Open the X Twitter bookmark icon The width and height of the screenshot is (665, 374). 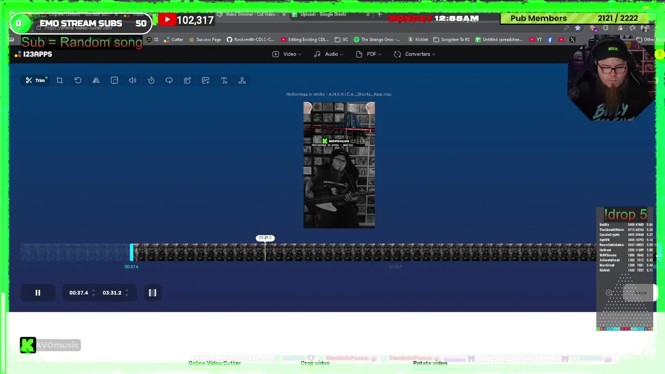point(573,39)
